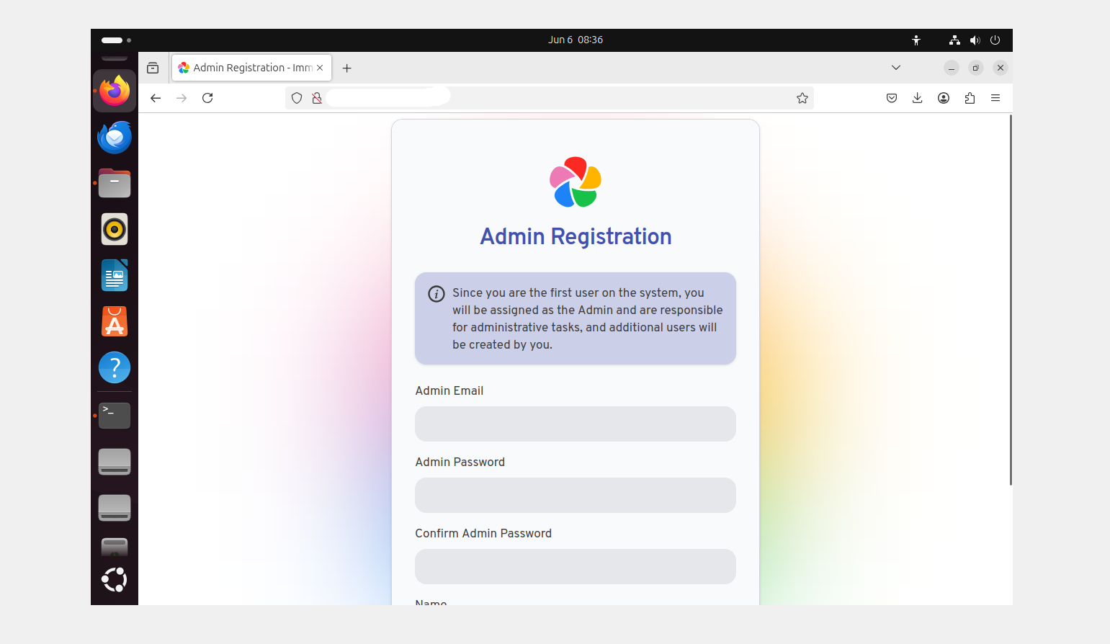Click the Admin Email input field
1110x644 pixels.
576,424
